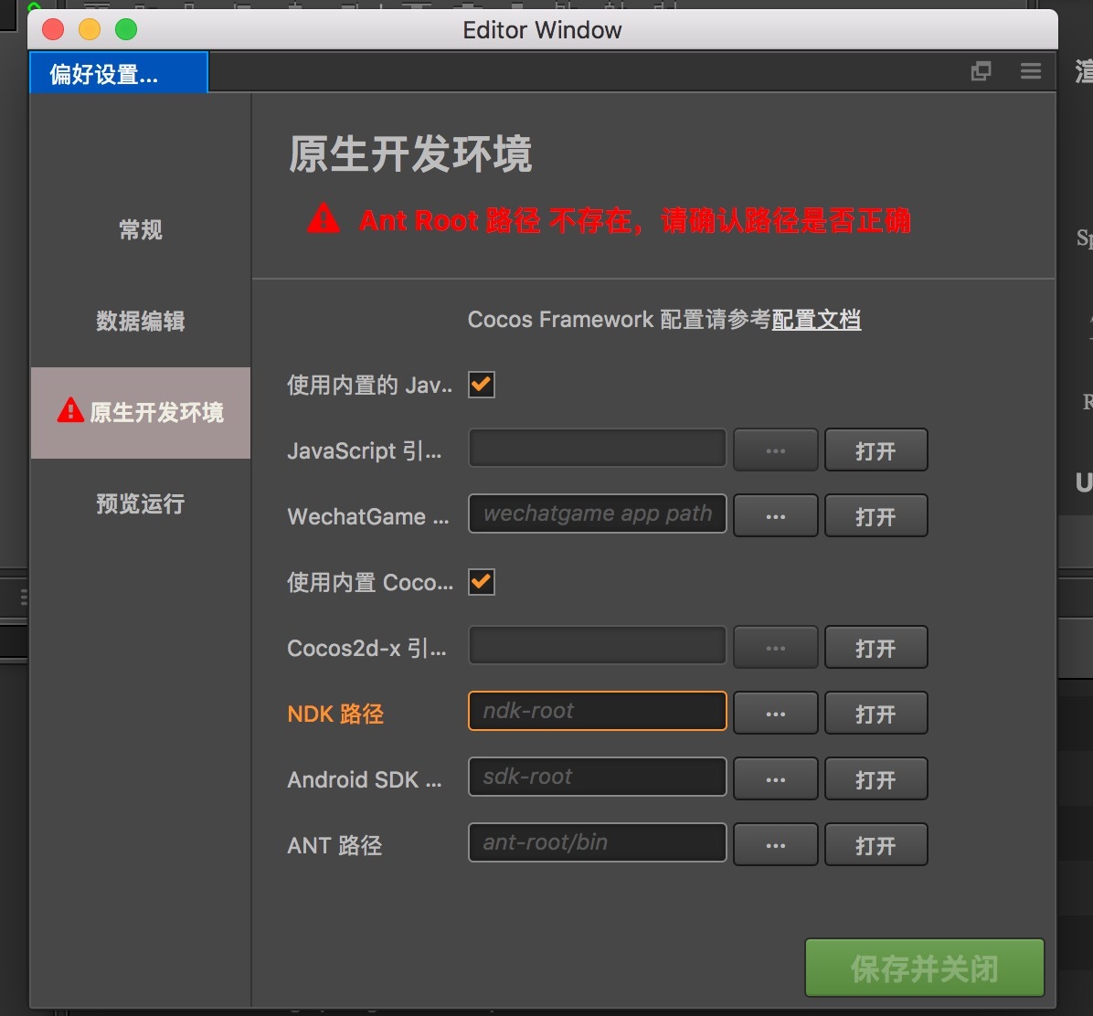Click 打开 in the Android SDK row
This screenshot has width=1093, height=1016.
(876, 778)
